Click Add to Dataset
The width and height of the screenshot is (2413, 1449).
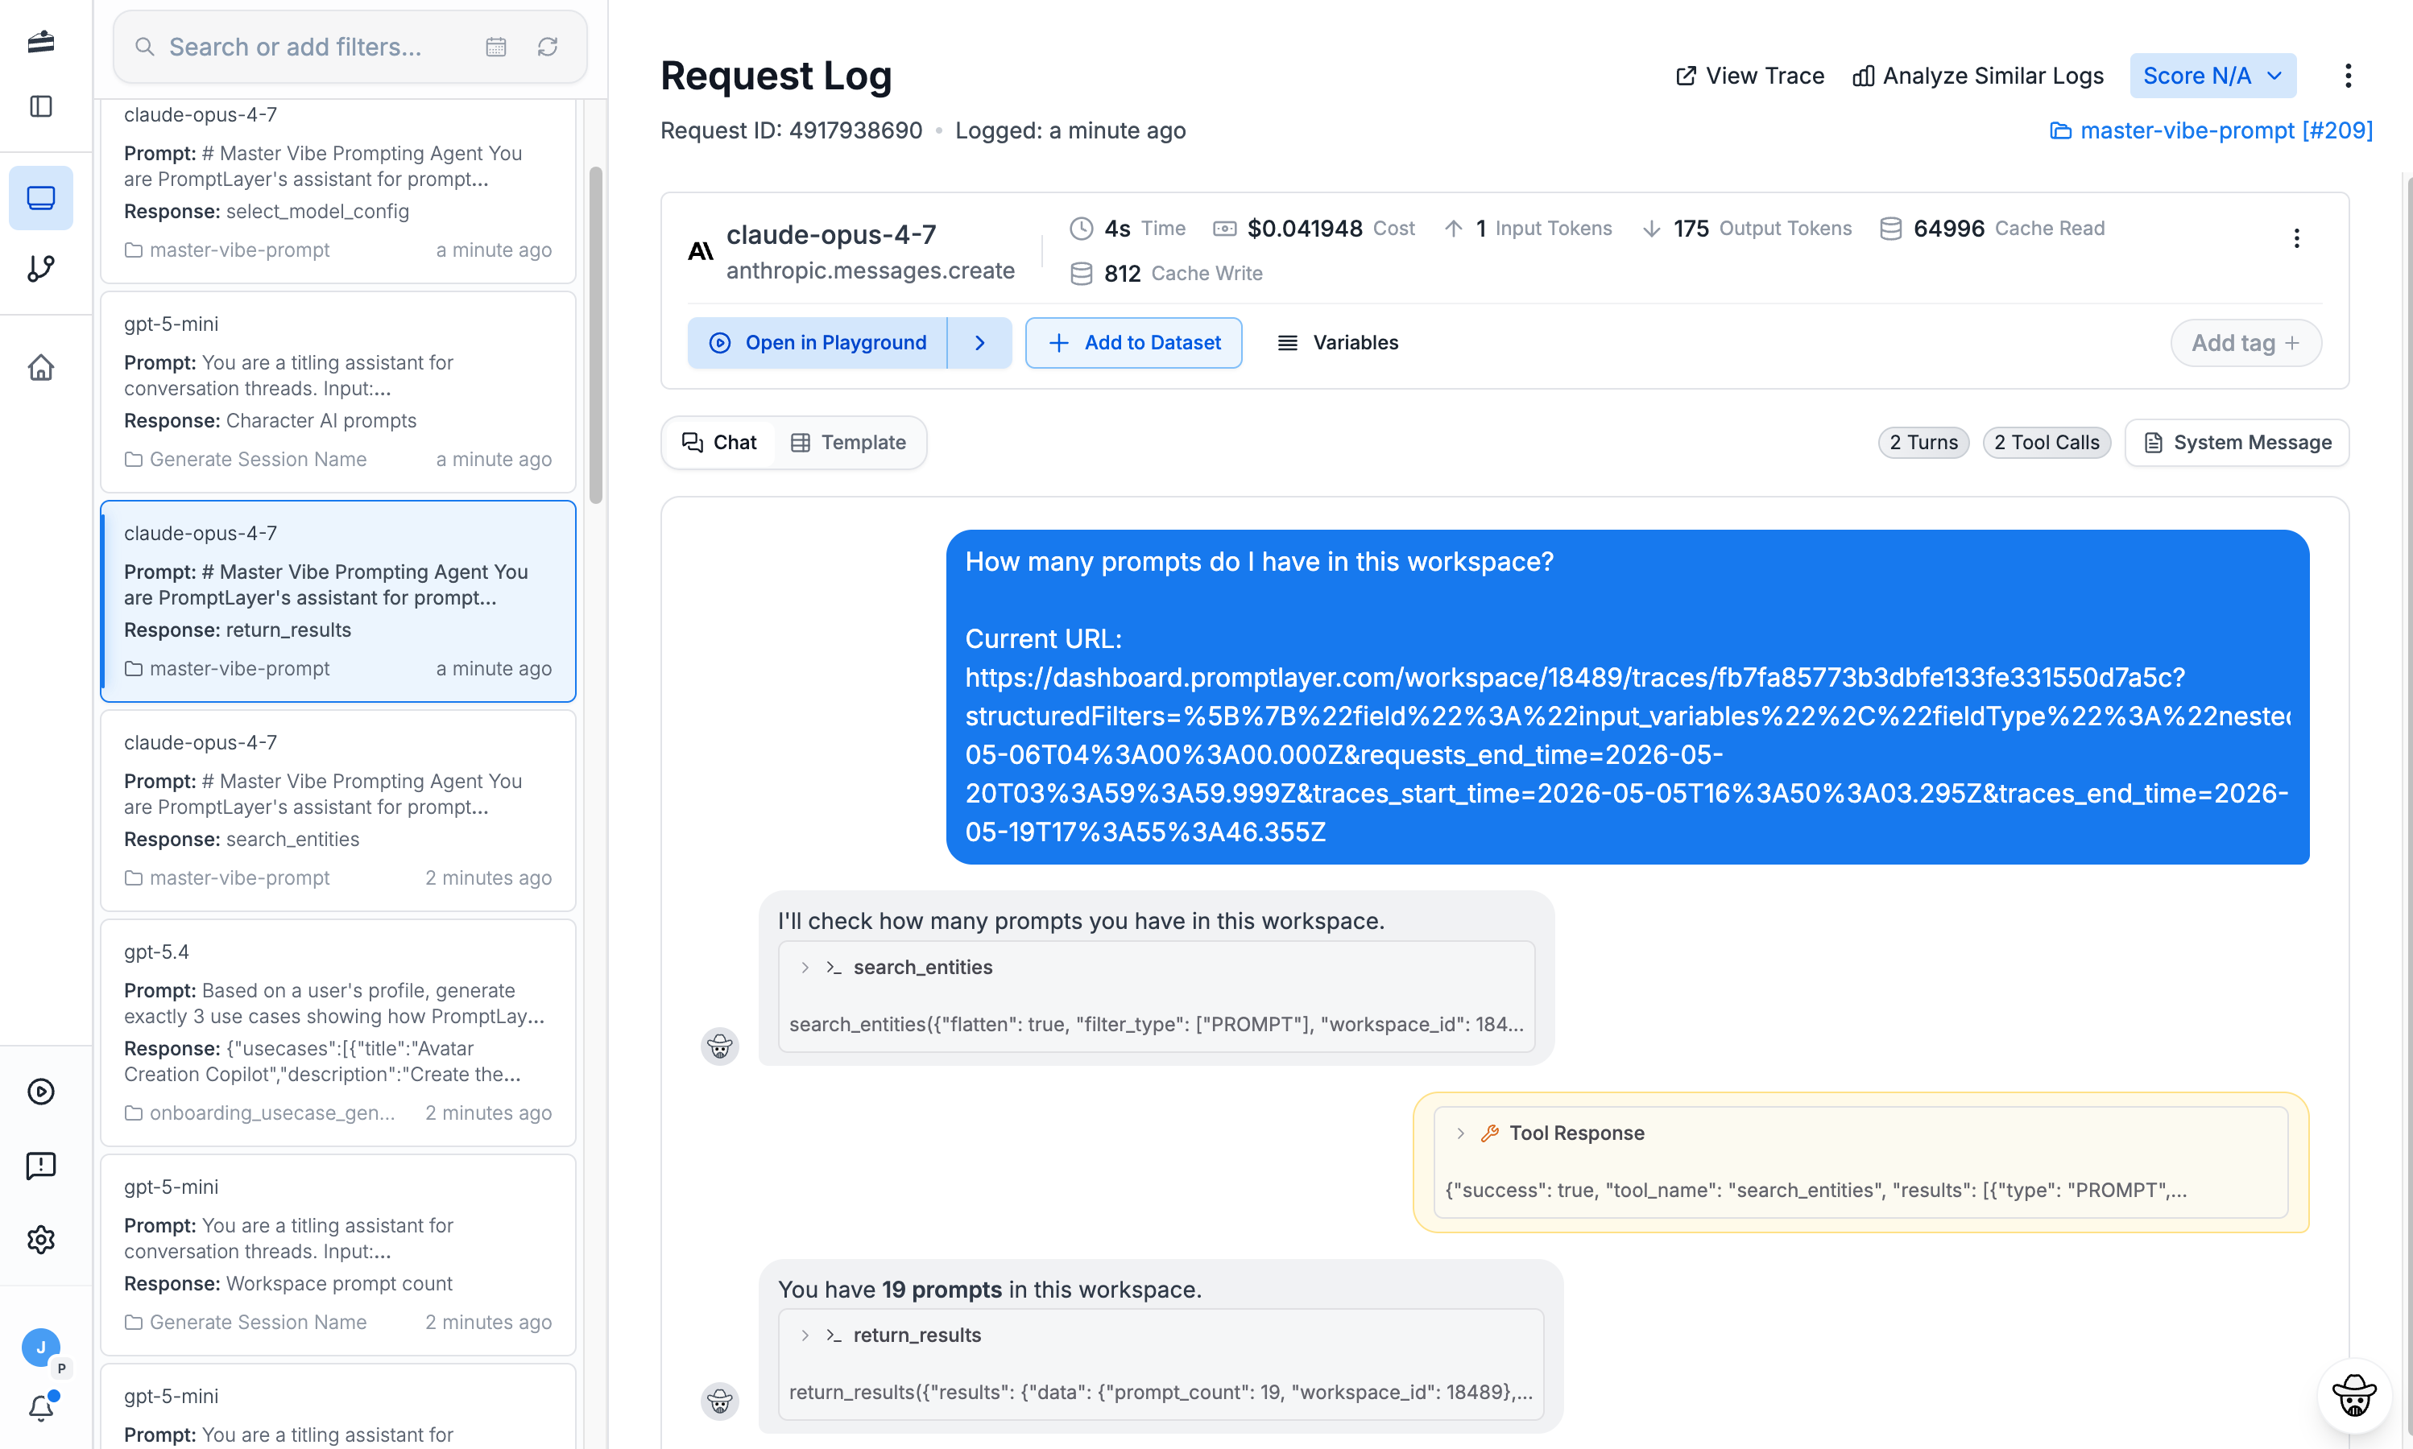[x=1133, y=343]
